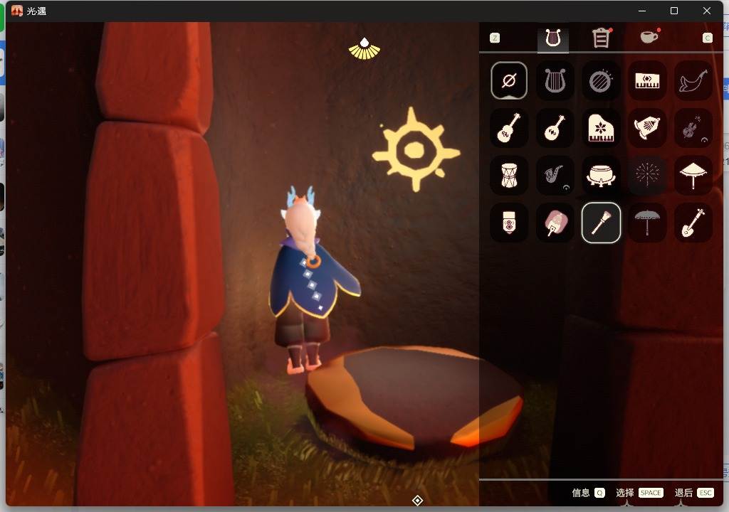The image size is (729, 512).
Task: Choose the handbell instrument
Action: tap(646, 128)
